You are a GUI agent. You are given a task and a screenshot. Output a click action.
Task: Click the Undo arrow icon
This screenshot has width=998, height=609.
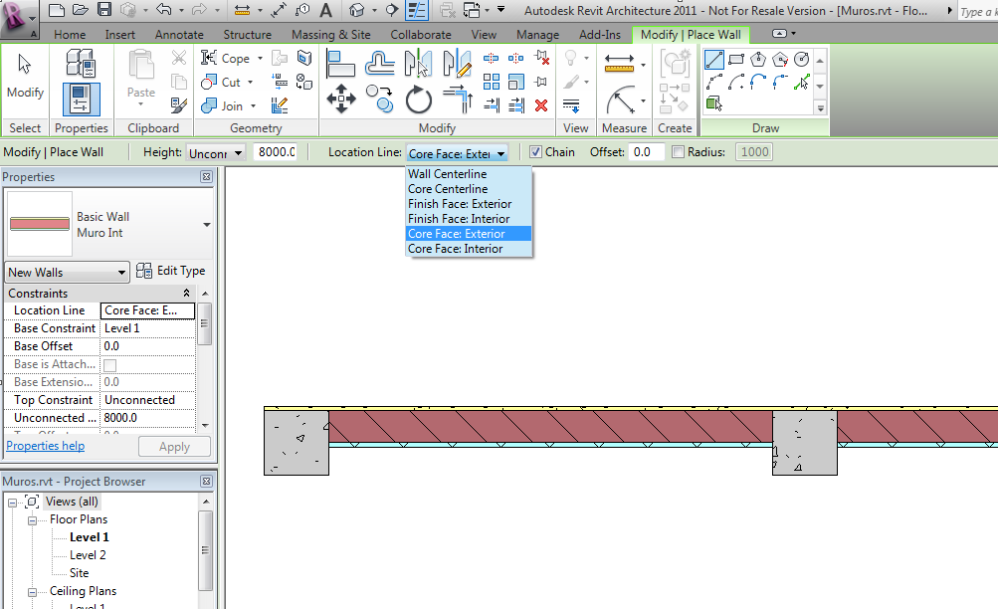pos(163,10)
